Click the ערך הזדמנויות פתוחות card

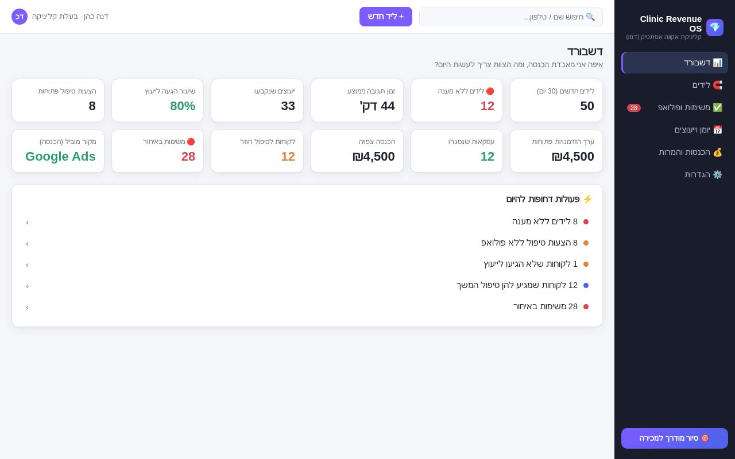coord(556,151)
